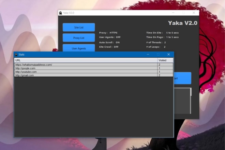Open the User Agents button
Image resolution: width=225 pixels, height=150 pixels.
[79, 48]
